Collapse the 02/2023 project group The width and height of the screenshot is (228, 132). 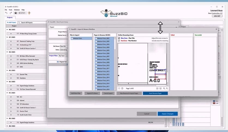coord(7,82)
